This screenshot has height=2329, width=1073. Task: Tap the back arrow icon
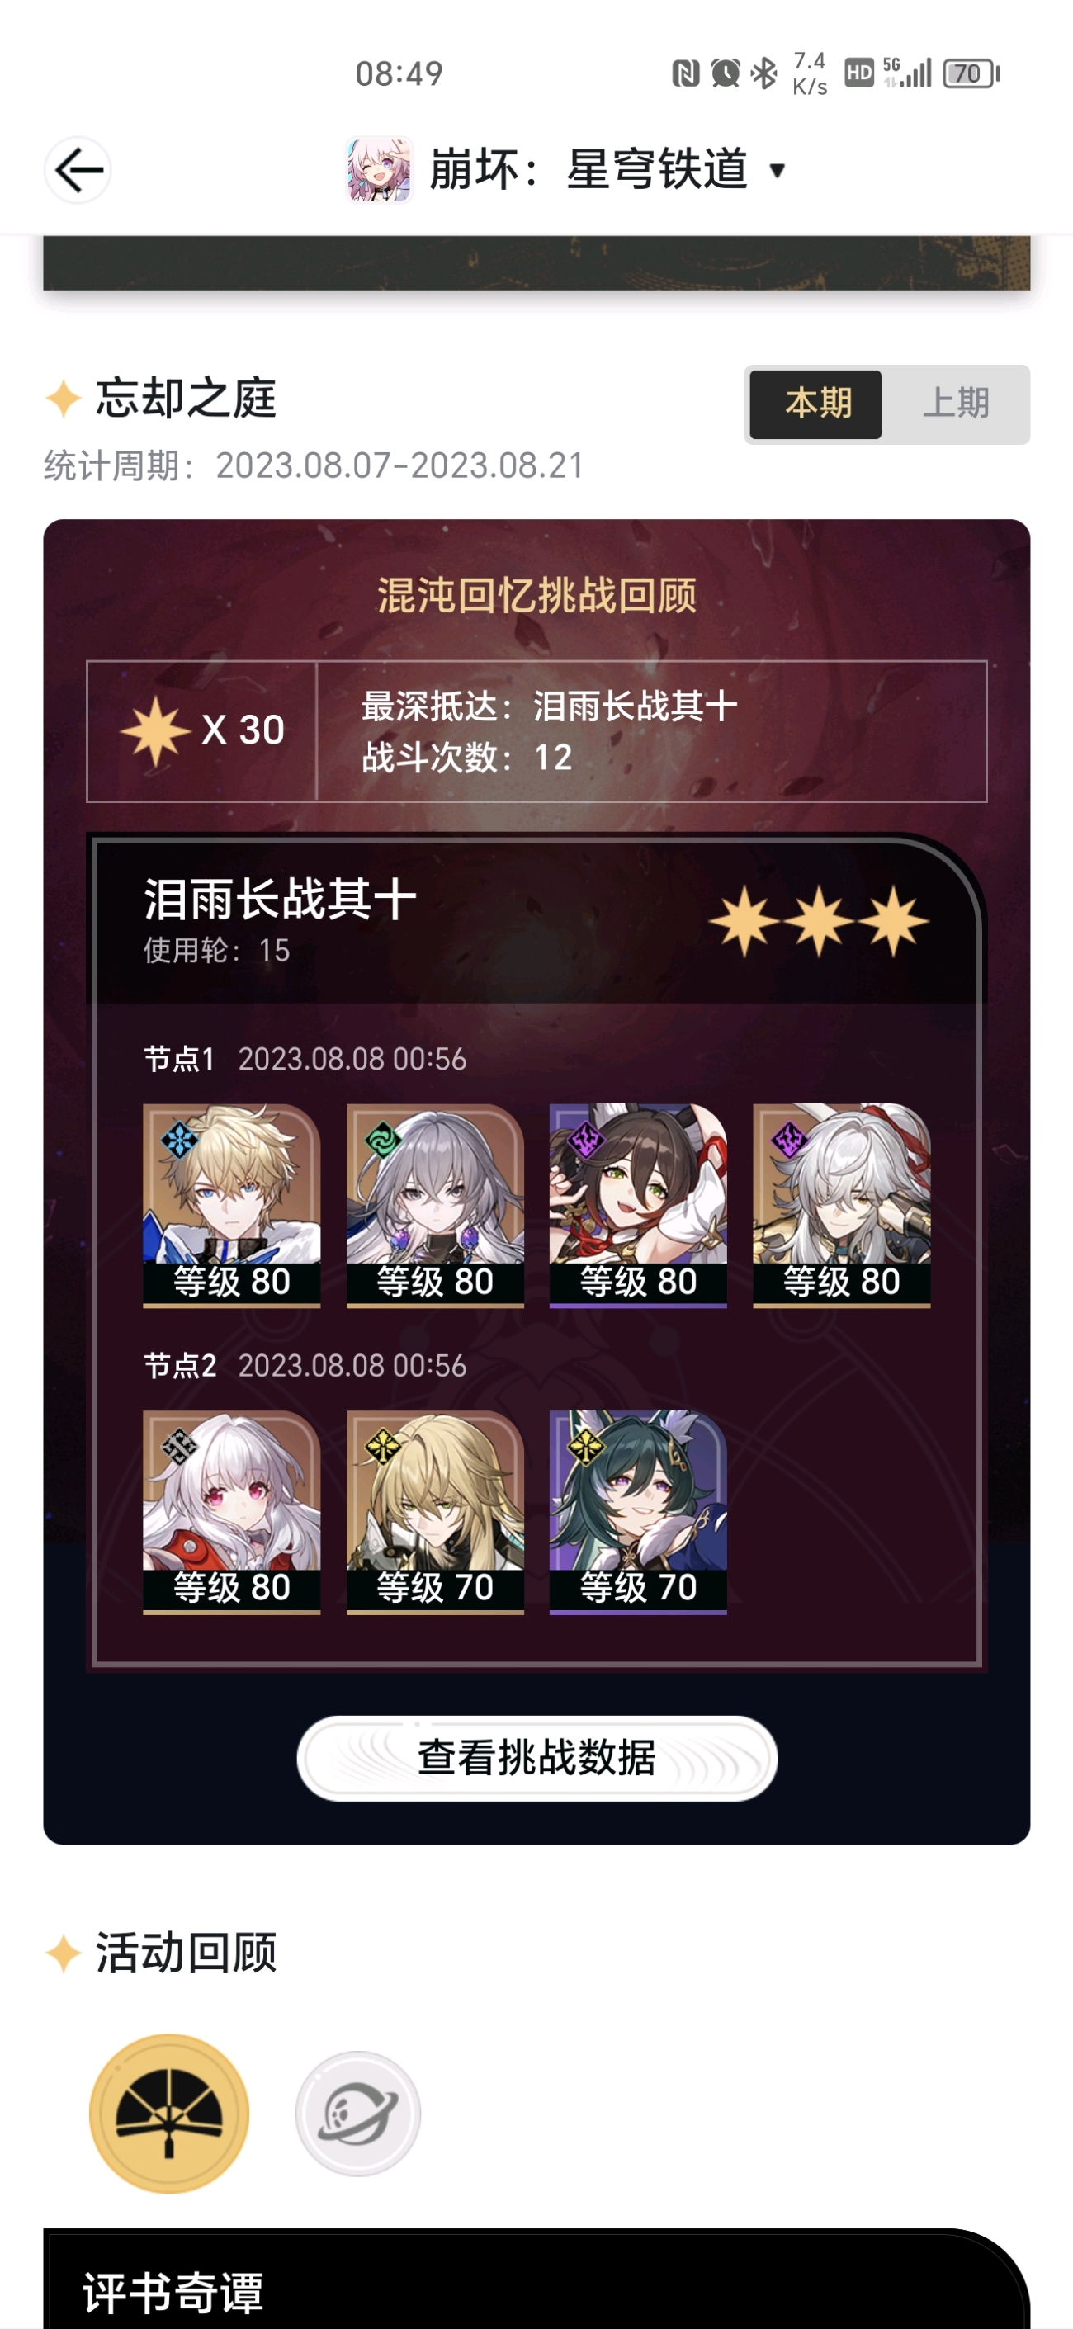tap(78, 170)
